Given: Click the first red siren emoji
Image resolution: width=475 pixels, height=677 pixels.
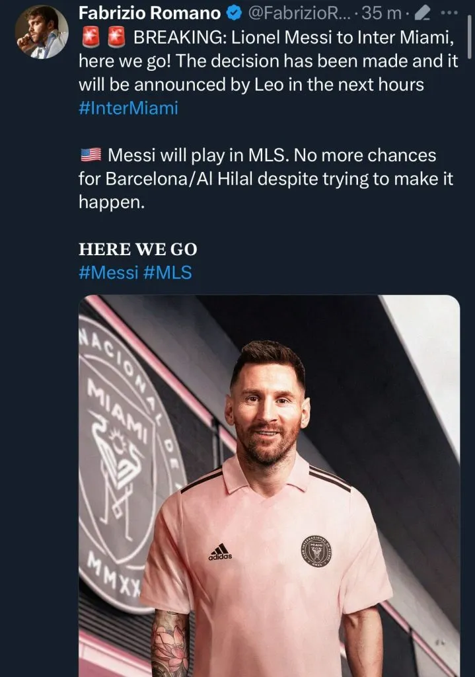Looking at the screenshot, I should tap(91, 38).
